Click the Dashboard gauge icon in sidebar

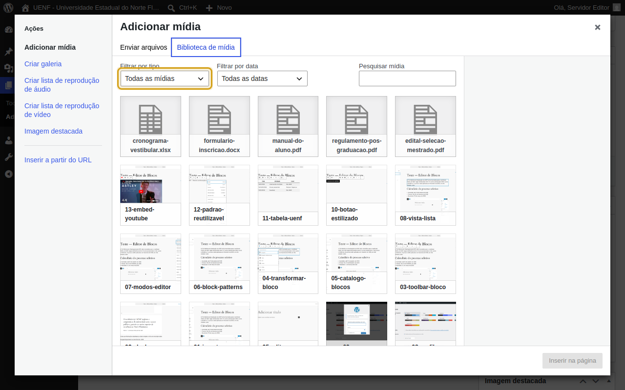point(8,29)
